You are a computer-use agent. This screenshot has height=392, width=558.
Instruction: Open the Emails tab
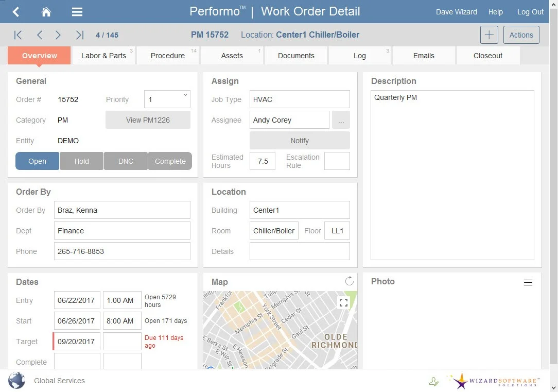(x=424, y=56)
